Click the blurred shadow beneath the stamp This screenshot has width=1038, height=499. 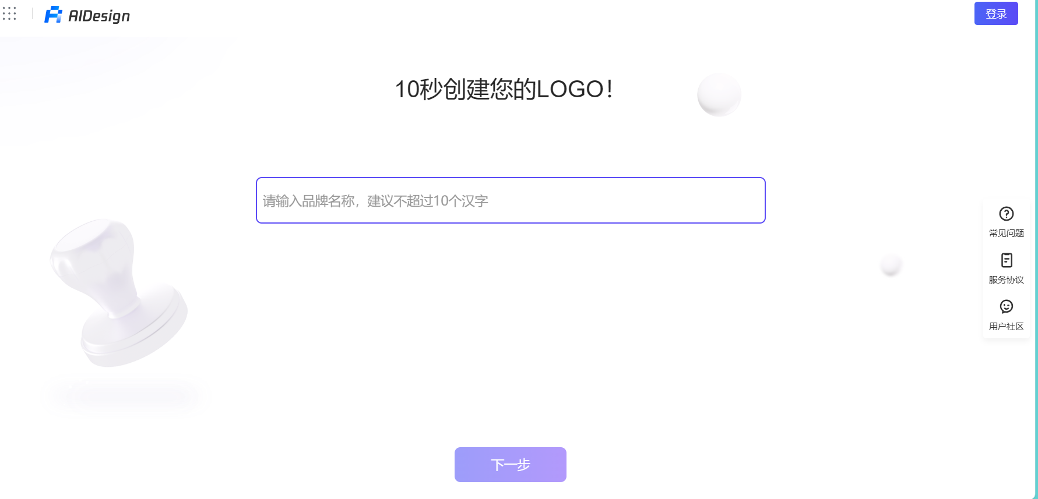click(125, 397)
